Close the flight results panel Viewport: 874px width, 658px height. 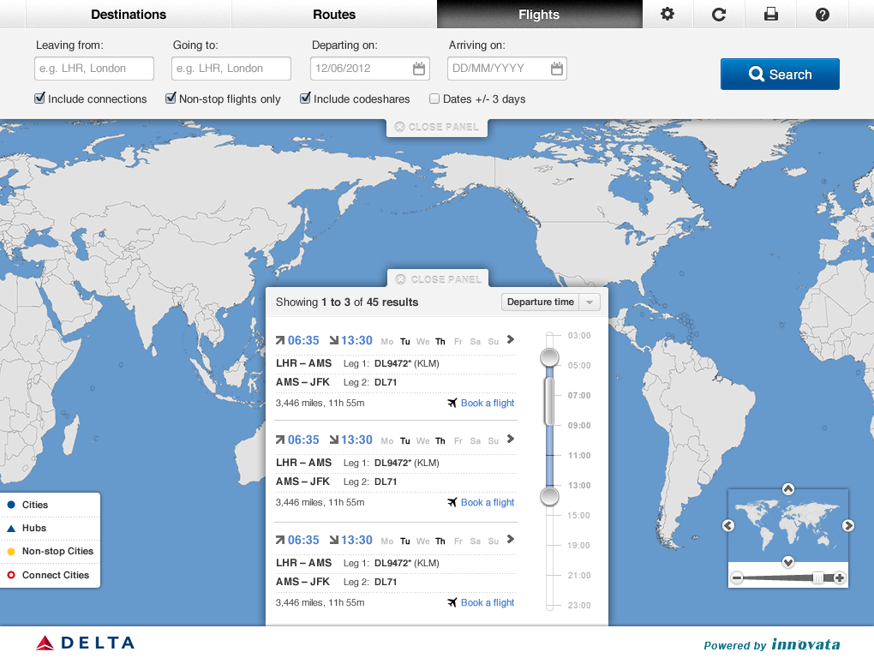click(438, 279)
